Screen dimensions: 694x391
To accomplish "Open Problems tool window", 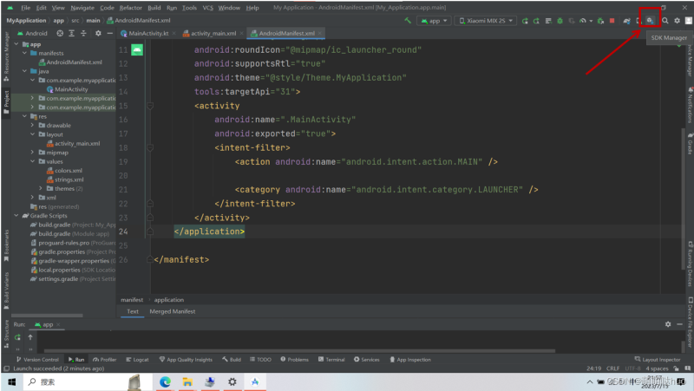I will (294, 360).
